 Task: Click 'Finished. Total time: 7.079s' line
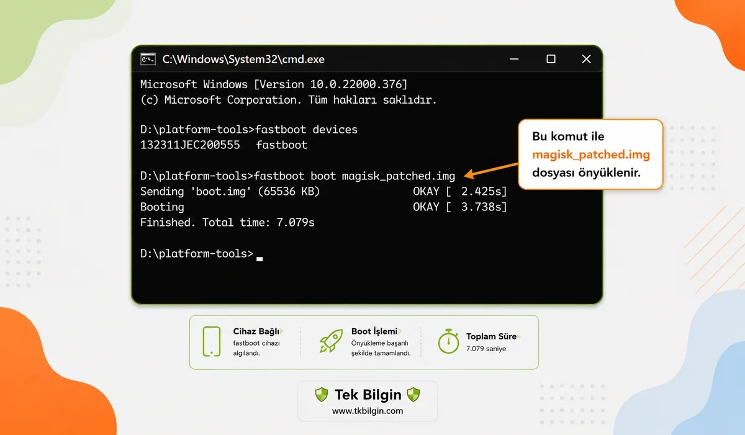pos(227,223)
